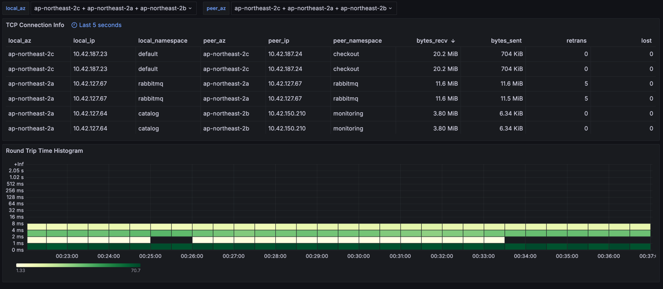Click the 512 ms y-axis label
This screenshot has width=663, height=289.
(15, 184)
